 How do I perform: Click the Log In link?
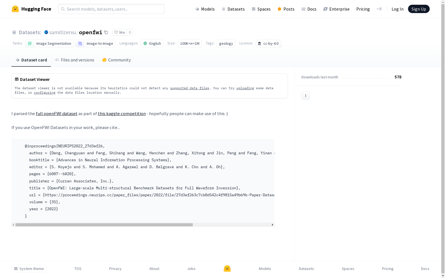[x=397, y=9]
